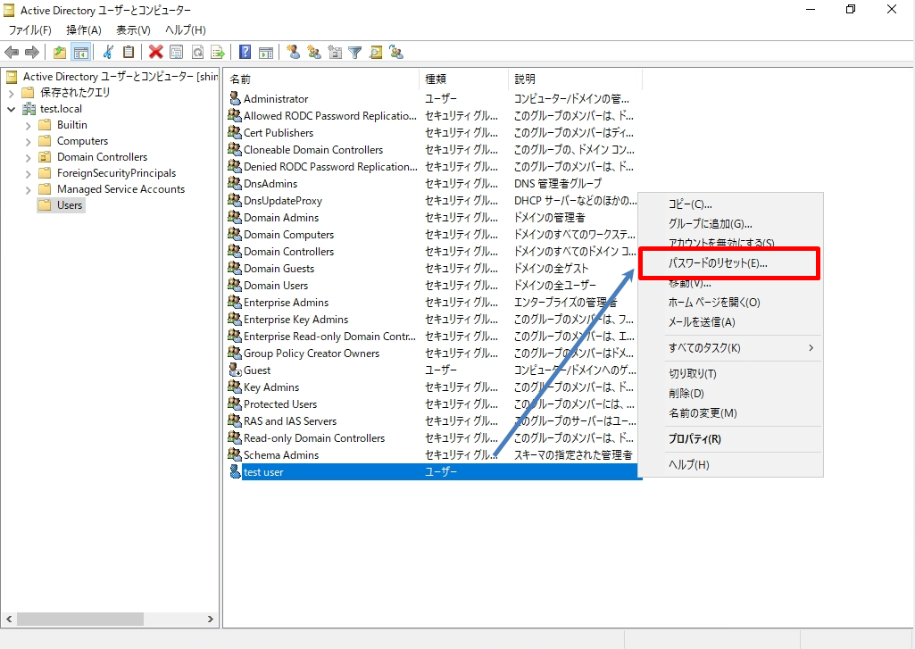Select Managed Service Accounts tree item
The width and height of the screenshot is (915, 649).
pos(121,189)
